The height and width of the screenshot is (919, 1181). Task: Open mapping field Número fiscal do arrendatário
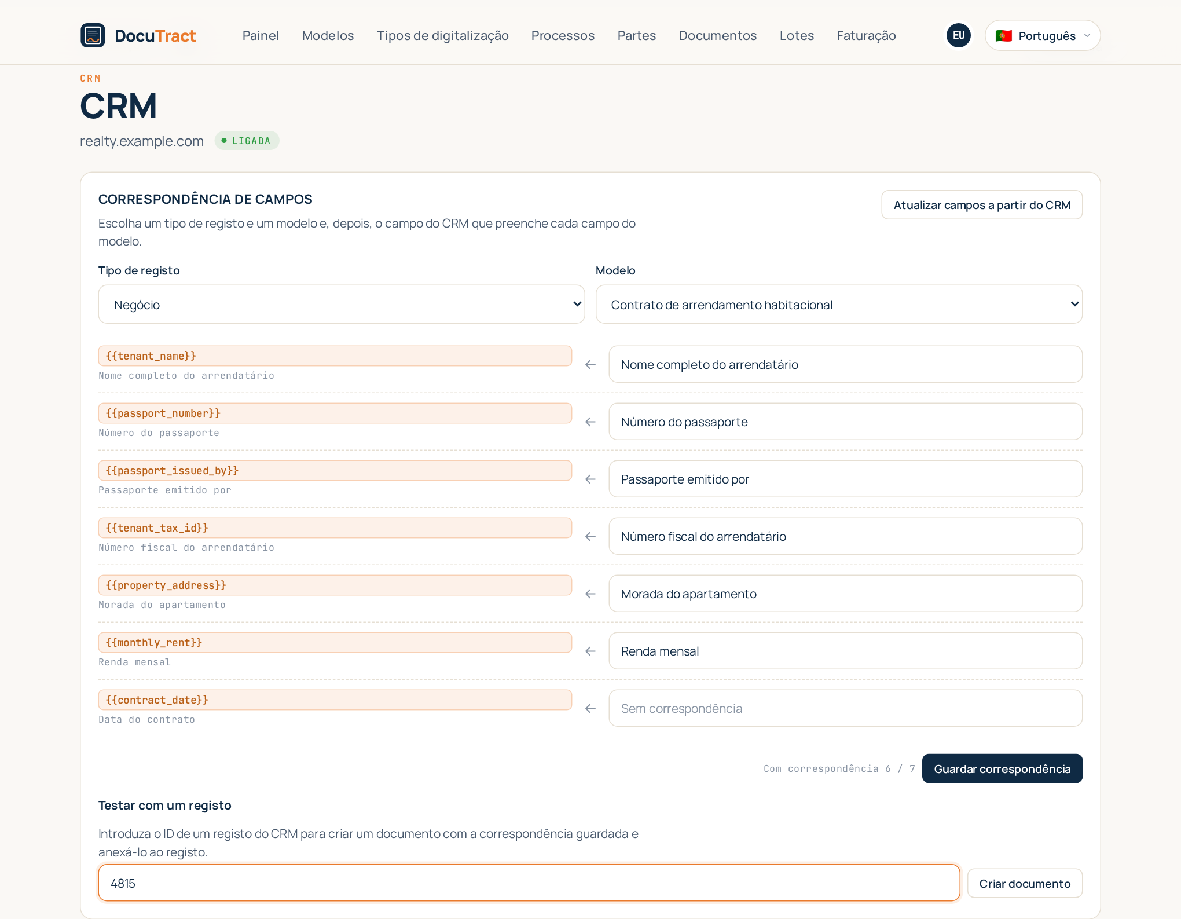pyautogui.click(x=845, y=536)
